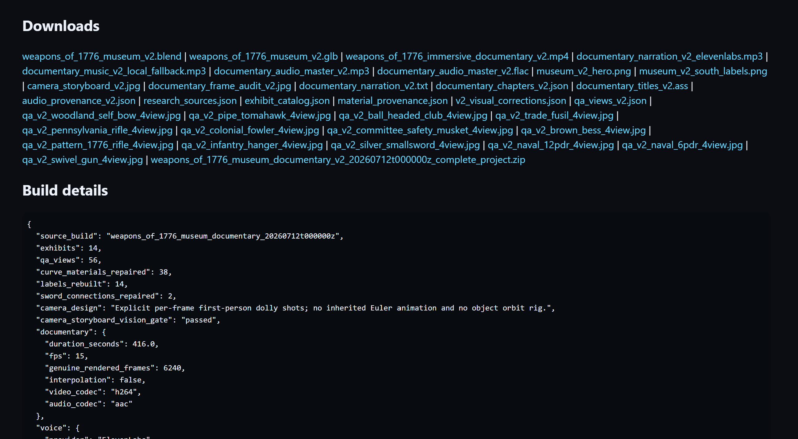Image resolution: width=798 pixels, height=439 pixels.
Task: Download documentary_titles_v2.ass subtitle file
Action: [x=632, y=86]
